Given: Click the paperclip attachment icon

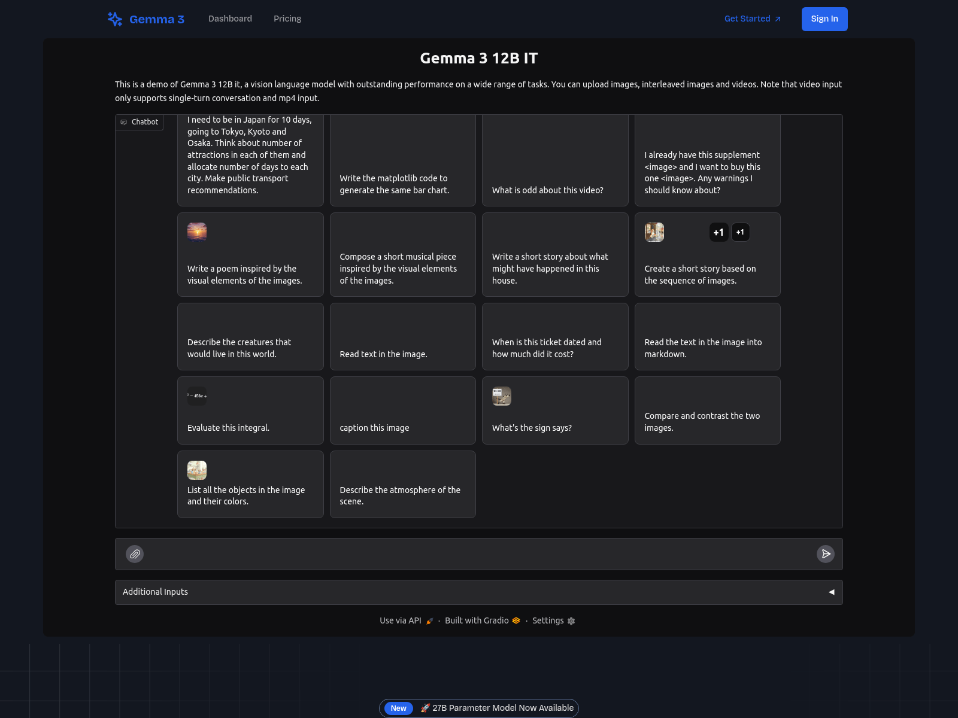Looking at the screenshot, I should (135, 554).
